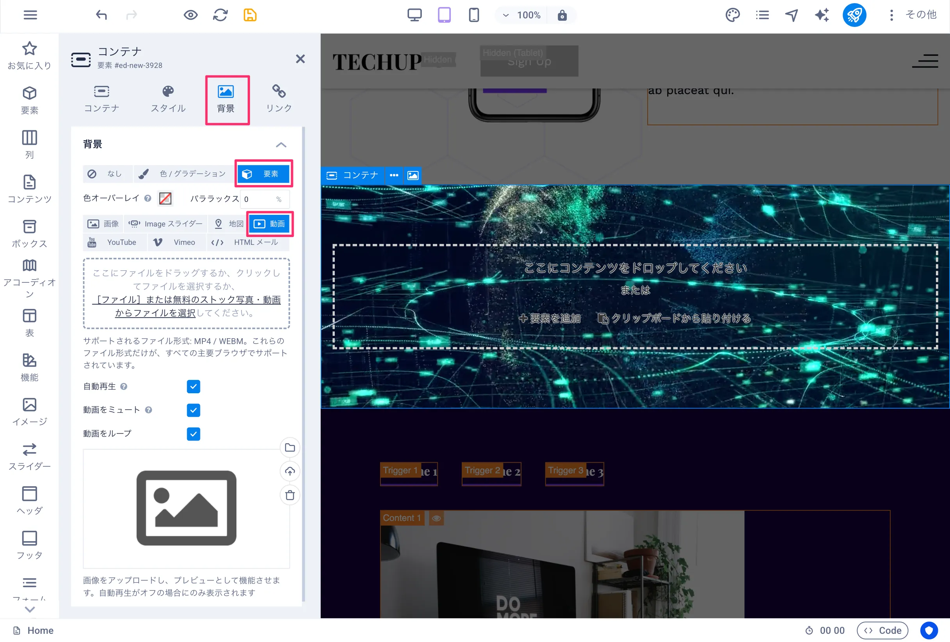Click the パララックス percent input field
Viewport: 950px width, 642px height.
264,199
